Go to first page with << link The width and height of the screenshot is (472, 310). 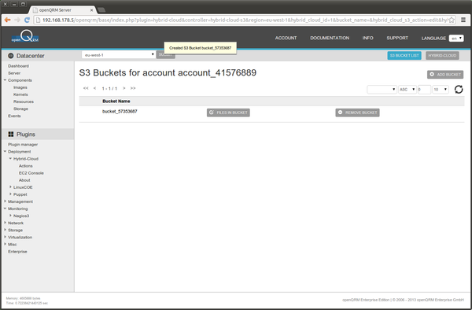(86, 88)
